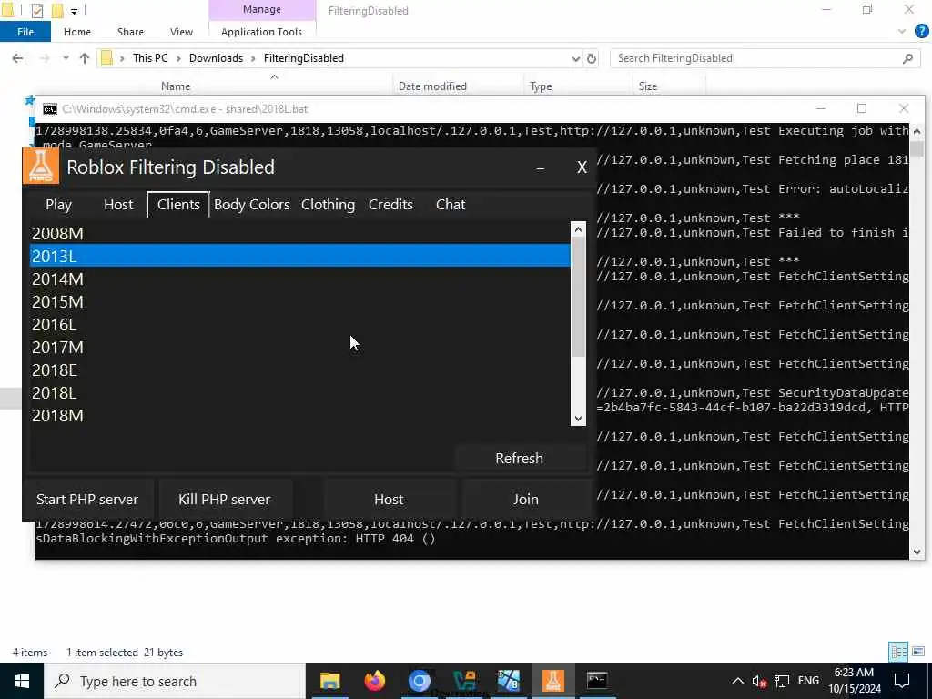Open the Home ribbon tab
The image size is (932, 699).
(77, 32)
